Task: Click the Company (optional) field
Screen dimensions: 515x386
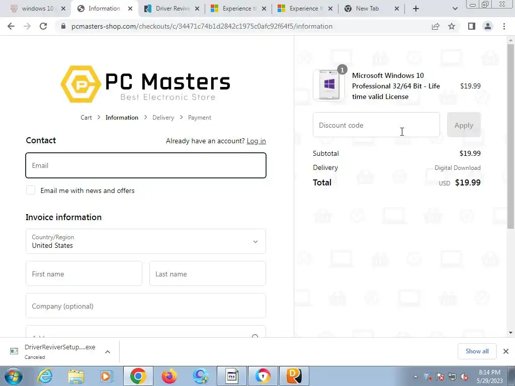Action: pyautogui.click(x=146, y=306)
